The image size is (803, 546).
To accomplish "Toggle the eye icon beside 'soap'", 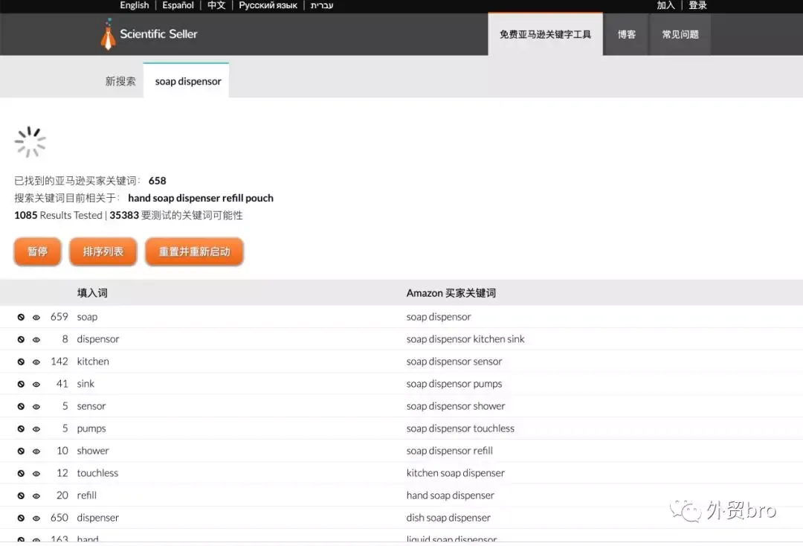I will click(36, 318).
